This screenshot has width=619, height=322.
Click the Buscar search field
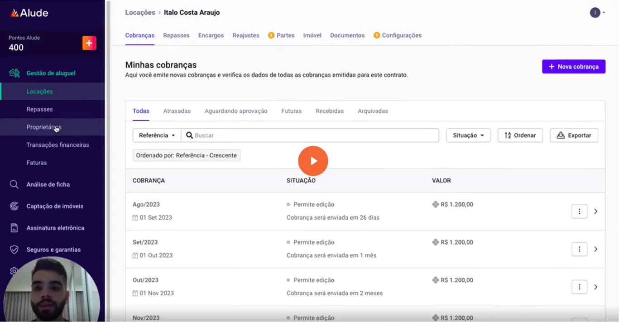tap(310, 135)
